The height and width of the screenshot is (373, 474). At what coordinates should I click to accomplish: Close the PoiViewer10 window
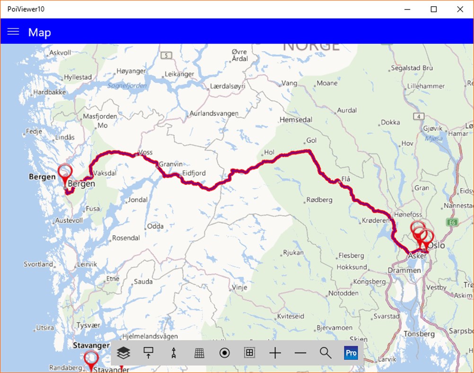tap(460, 9)
